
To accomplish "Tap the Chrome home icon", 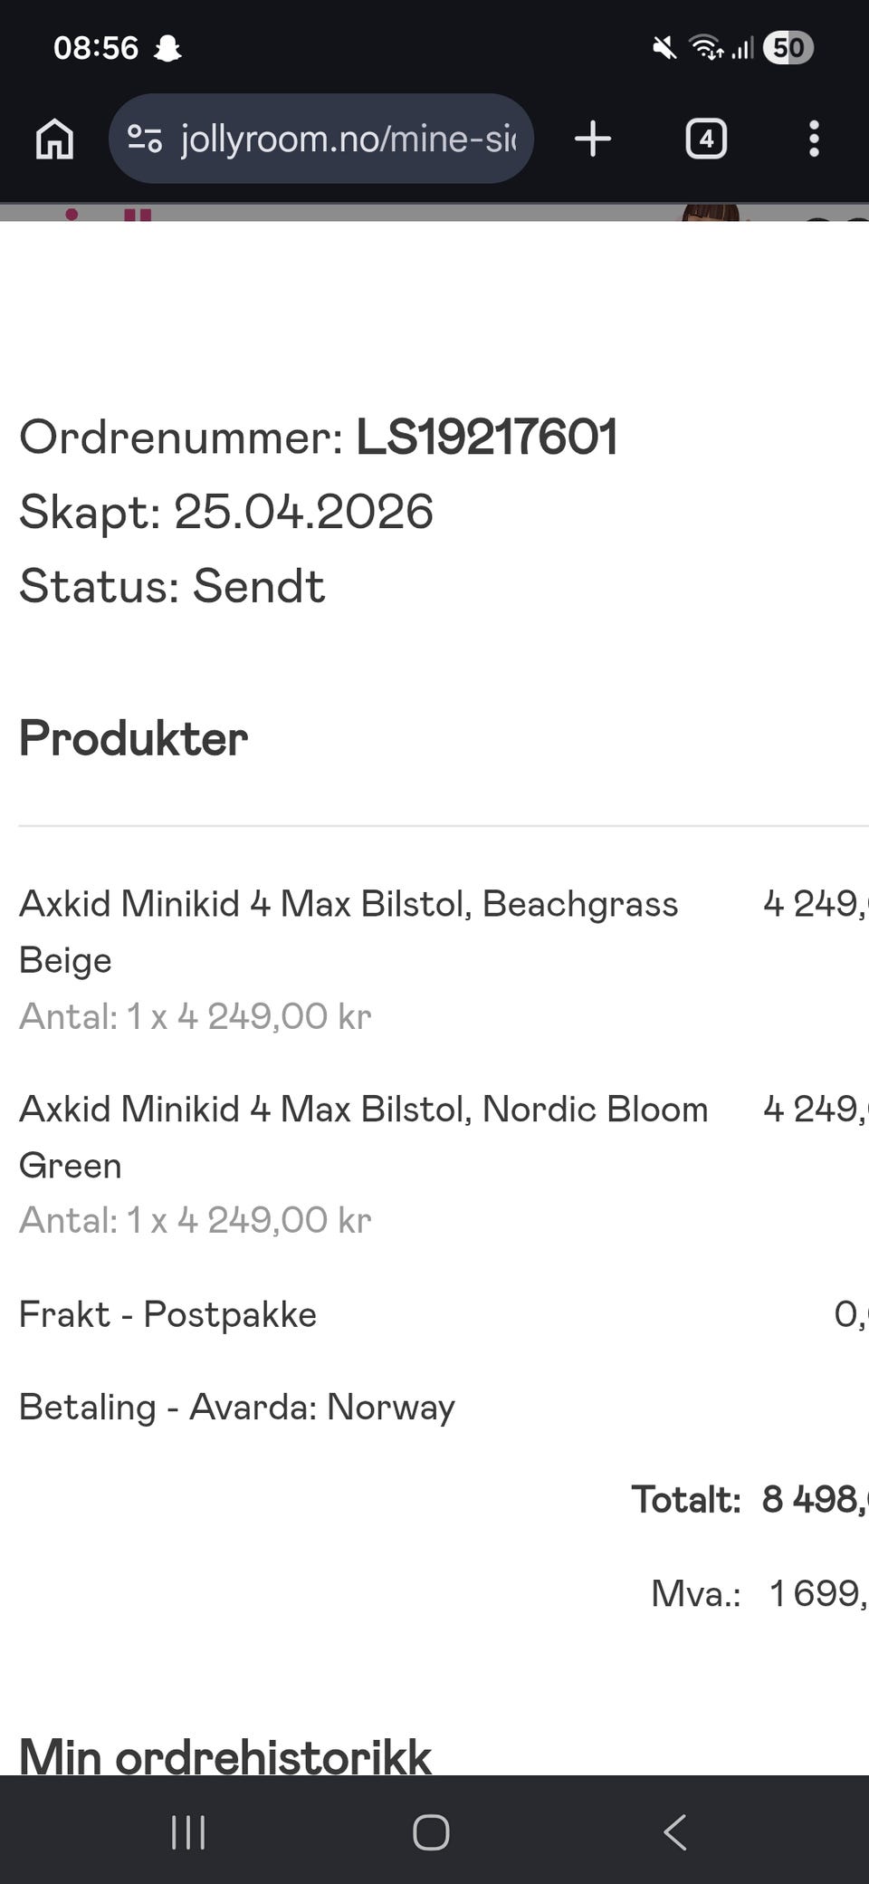I will click(54, 139).
